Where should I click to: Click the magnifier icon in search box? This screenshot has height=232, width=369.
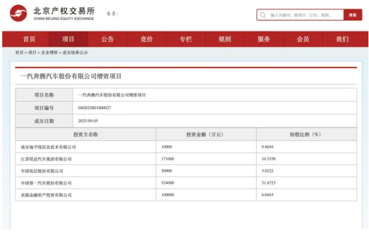[263, 15]
